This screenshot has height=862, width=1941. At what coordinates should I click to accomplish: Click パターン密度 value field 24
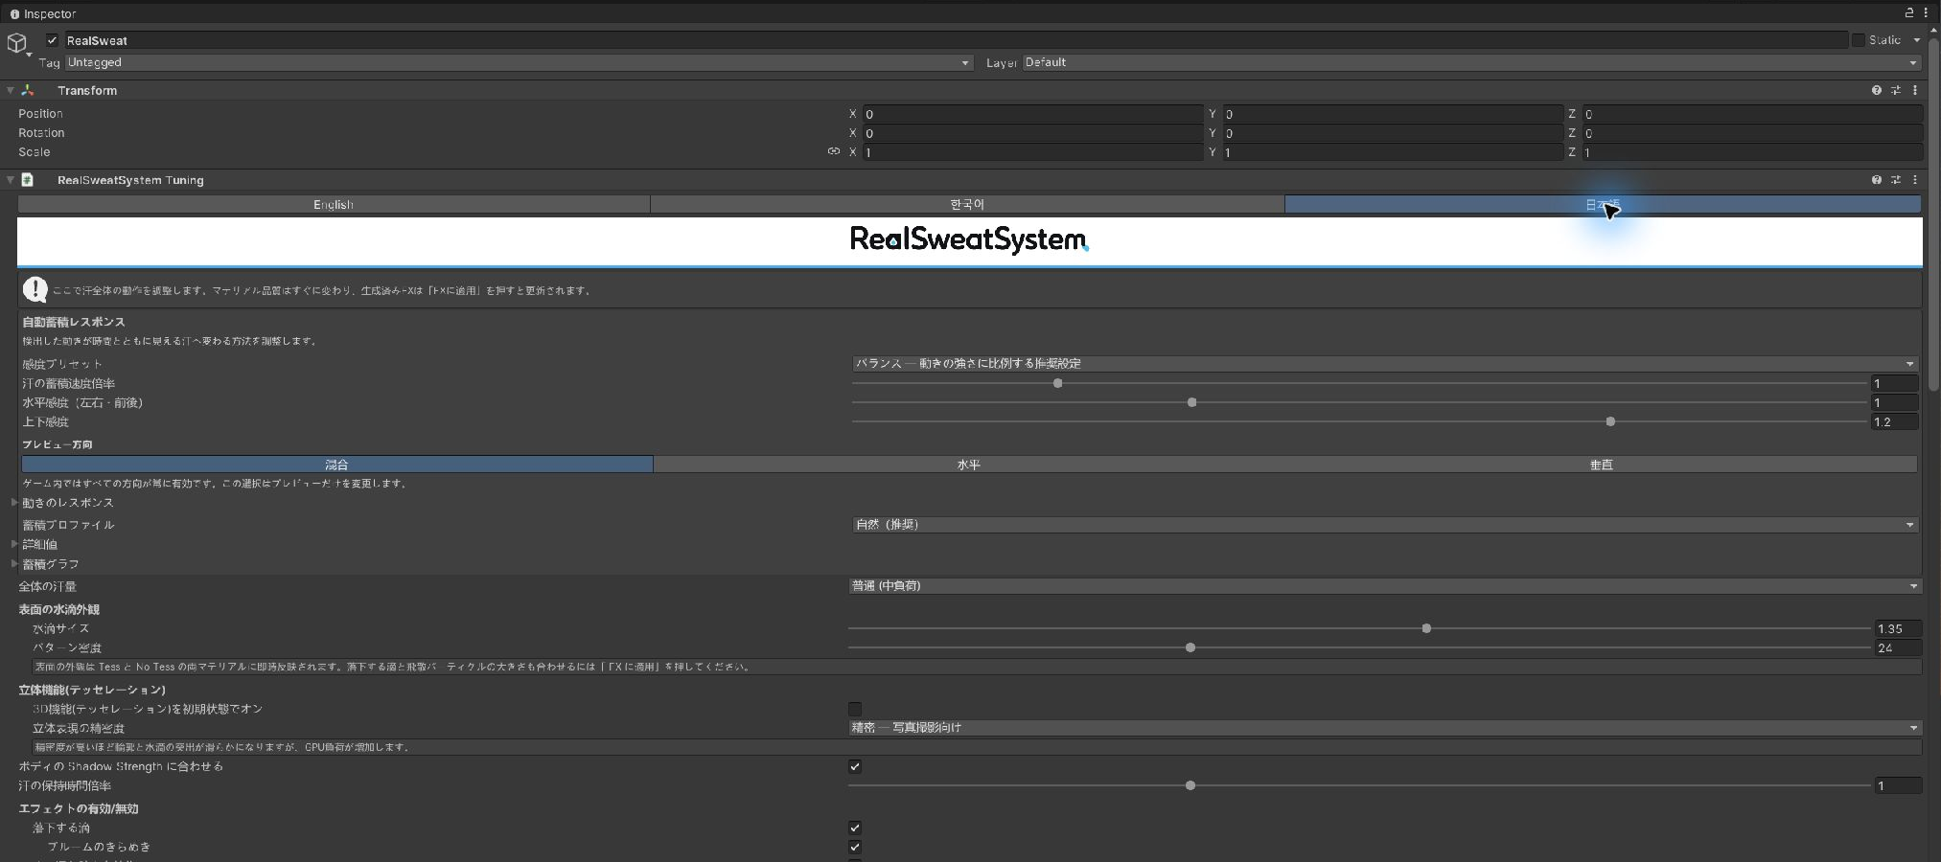1898,647
